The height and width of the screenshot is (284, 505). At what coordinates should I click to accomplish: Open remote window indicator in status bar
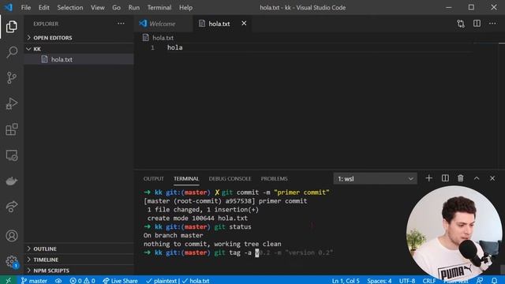point(8,281)
